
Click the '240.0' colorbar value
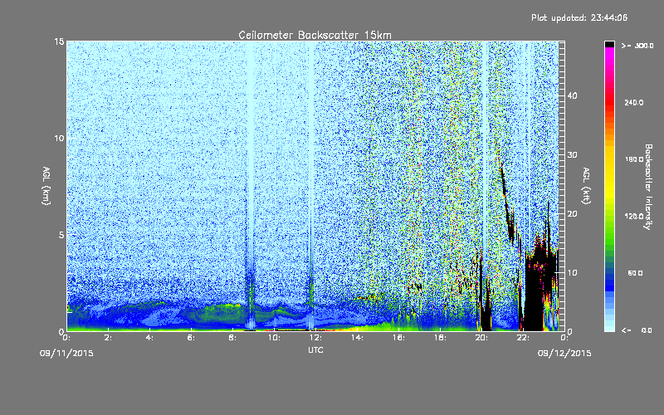pyautogui.click(x=634, y=103)
